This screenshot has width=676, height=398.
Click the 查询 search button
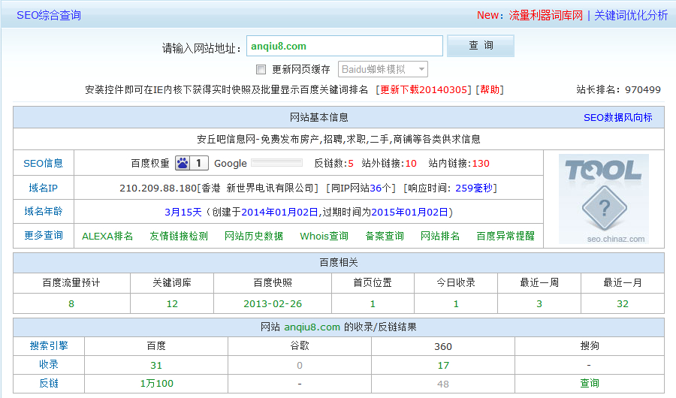point(481,46)
